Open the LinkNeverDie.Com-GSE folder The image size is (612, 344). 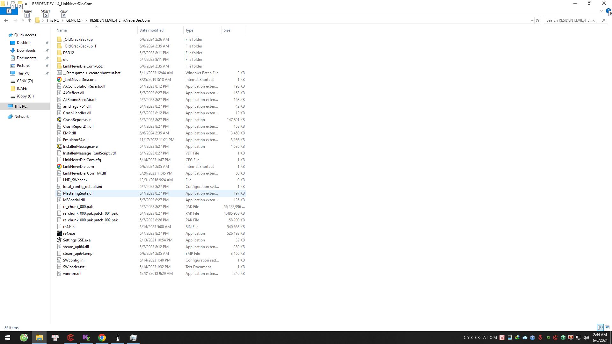(x=83, y=66)
